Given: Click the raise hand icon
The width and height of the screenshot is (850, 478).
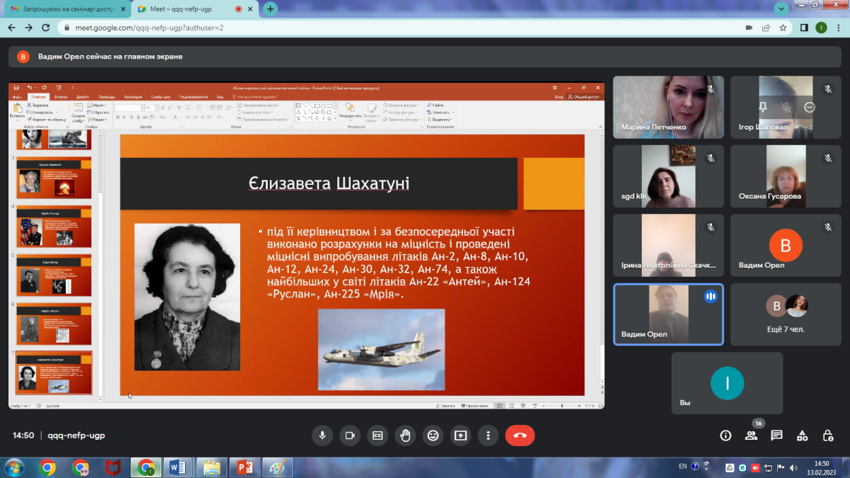Looking at the screenshot, I should click(x=405, y=436).
